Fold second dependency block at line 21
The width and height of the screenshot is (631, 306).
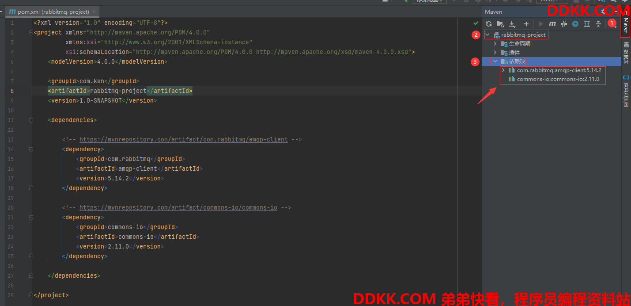click(30, 217)
